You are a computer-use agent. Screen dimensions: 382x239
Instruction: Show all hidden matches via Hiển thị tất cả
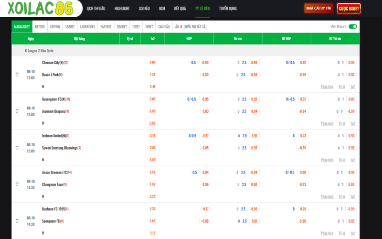point(195,27)
